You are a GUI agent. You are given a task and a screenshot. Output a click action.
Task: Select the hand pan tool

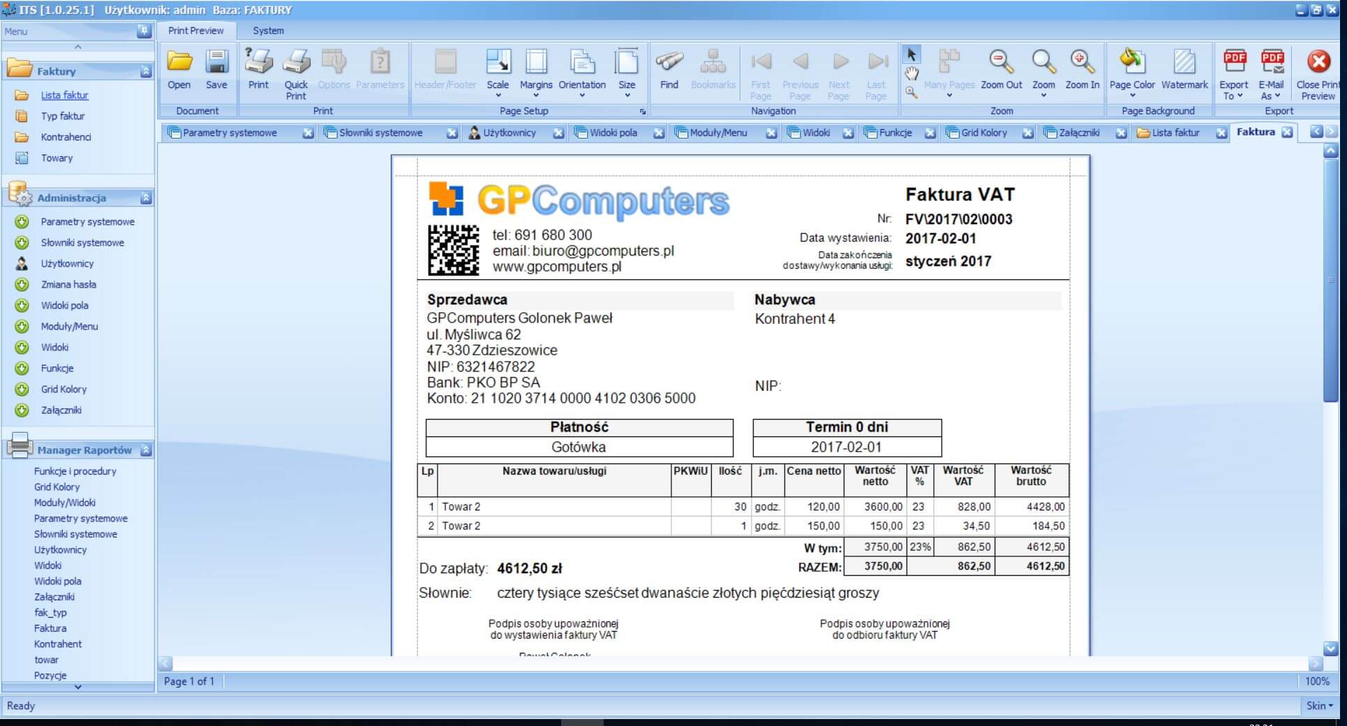[911, 73]
